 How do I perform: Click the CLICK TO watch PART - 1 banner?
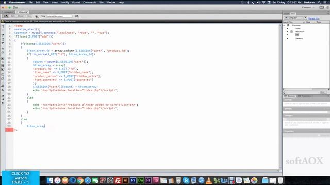point(21,178)
